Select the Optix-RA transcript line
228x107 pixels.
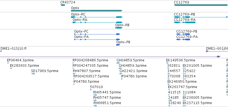(x=98, y=22)
